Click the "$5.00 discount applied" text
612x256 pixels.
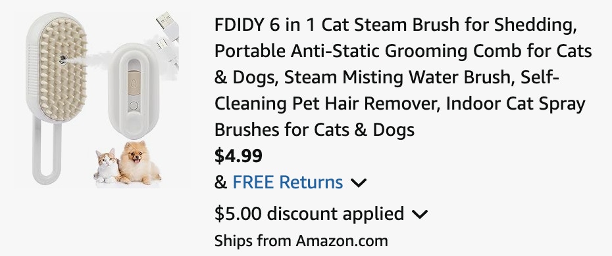[x=309, y=214]
